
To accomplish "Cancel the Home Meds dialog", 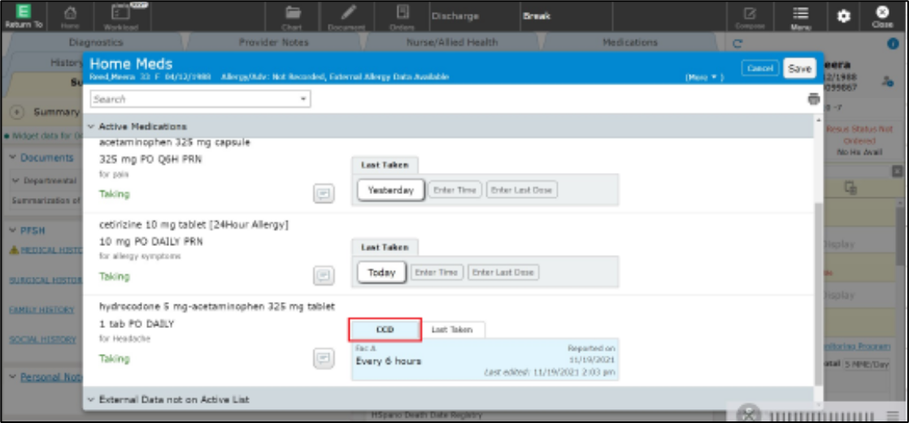I will 760,68.
